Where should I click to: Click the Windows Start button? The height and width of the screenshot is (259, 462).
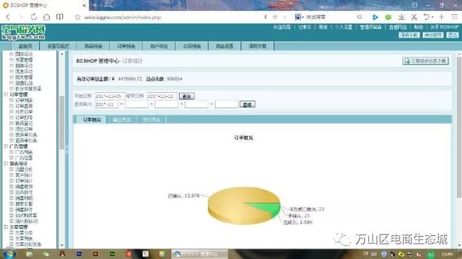pyautogui.click(x=9, y=254)
